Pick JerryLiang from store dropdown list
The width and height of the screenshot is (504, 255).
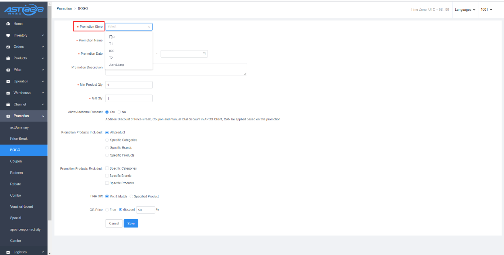[116, 65]
